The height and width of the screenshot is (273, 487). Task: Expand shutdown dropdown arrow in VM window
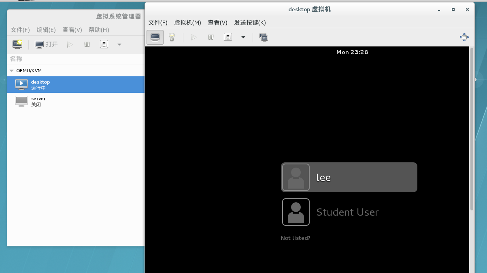243,37
